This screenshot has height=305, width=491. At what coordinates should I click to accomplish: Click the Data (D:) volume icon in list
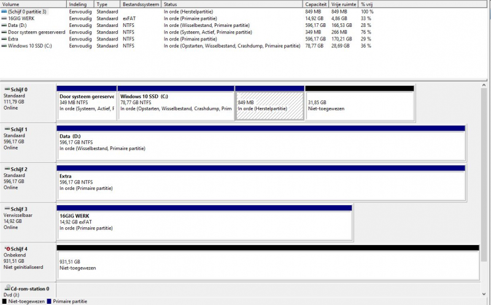(x=4, y=25)
